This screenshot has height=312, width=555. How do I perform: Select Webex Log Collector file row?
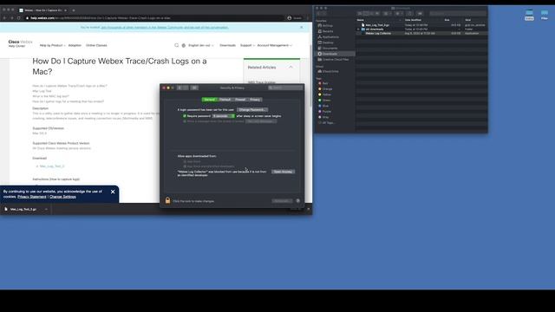point(422,33)
